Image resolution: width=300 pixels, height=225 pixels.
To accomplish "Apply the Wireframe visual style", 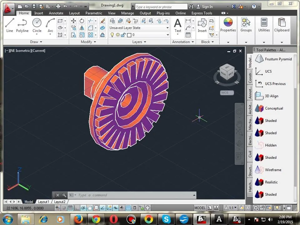I will (268, 170).
